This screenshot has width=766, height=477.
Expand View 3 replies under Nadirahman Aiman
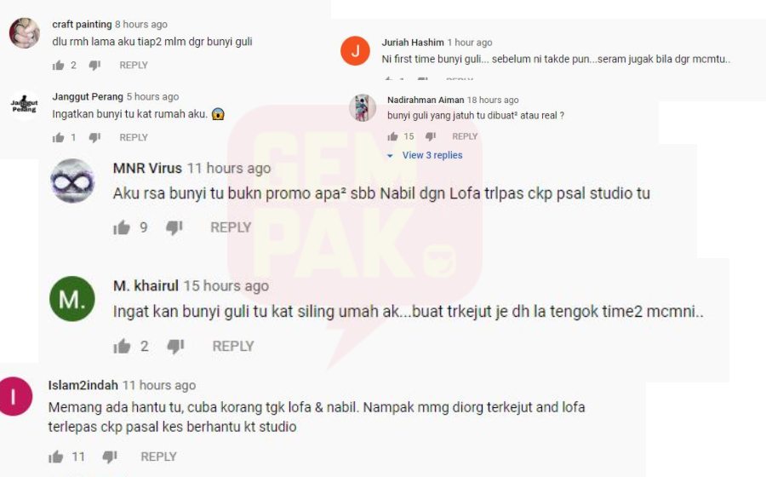[x=425, y=155]
